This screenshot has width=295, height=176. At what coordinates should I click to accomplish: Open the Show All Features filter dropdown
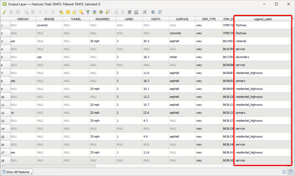(x=17, y=172)
